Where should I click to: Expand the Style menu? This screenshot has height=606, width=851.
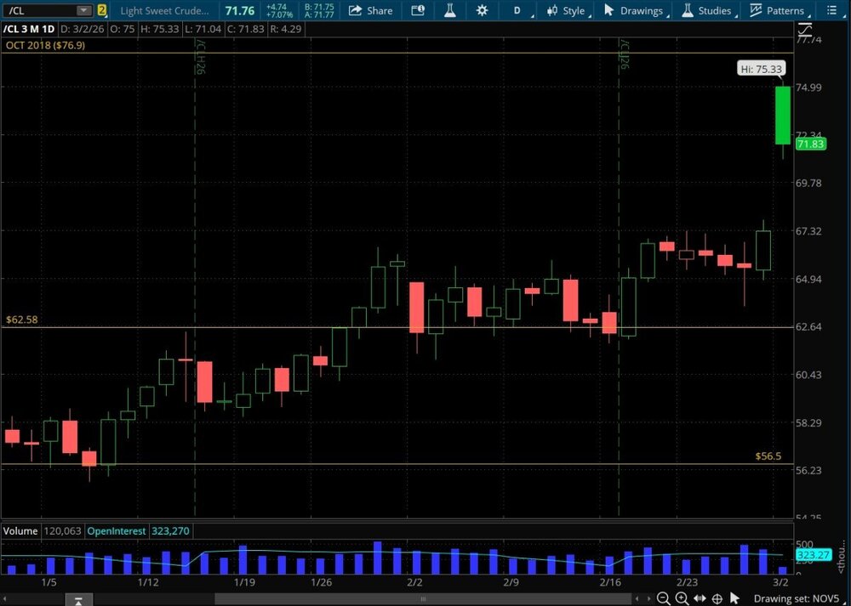point(567,10)
